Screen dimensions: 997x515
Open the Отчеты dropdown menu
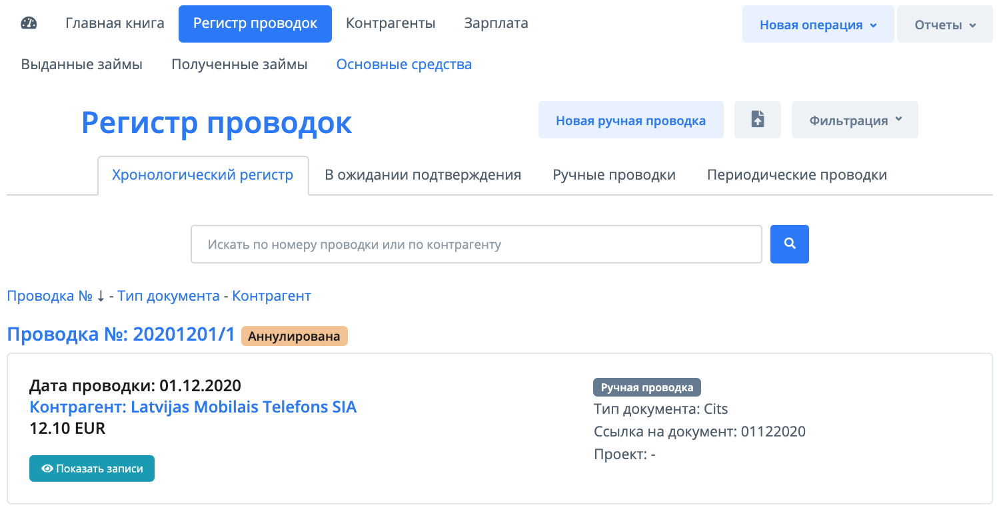click(x=944, y=25)
